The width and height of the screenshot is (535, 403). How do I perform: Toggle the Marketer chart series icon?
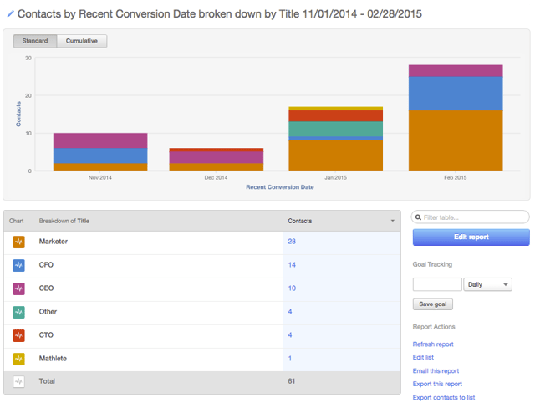tap(18, 242)
